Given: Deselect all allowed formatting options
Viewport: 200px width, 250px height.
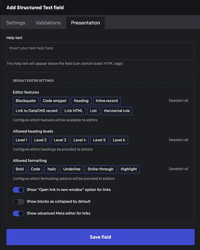Looking at the screenshot, I should (178, 169).
